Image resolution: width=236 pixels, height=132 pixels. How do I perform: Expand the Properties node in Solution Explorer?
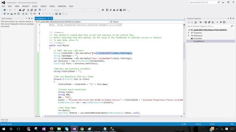(x=188, y=33)
